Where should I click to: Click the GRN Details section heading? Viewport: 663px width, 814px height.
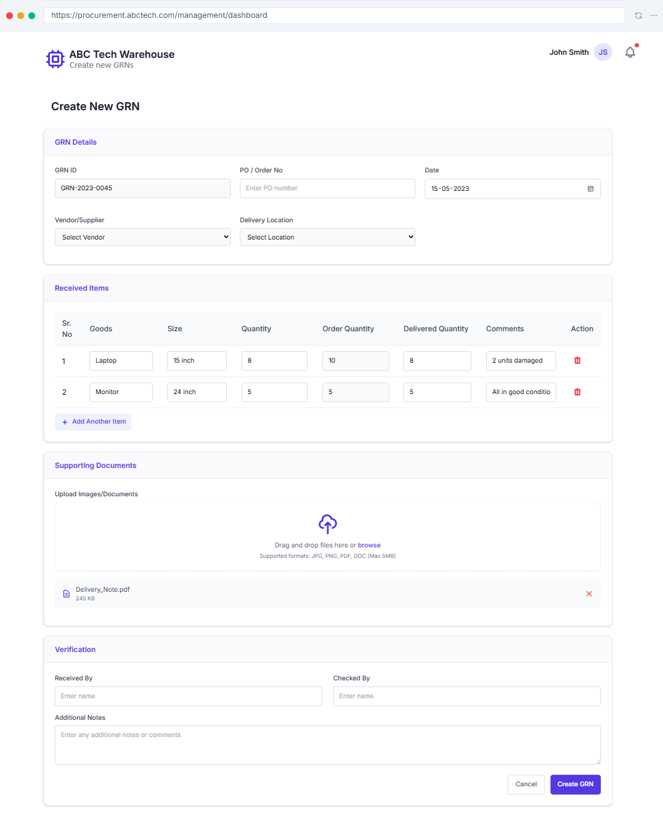(76, 142)
